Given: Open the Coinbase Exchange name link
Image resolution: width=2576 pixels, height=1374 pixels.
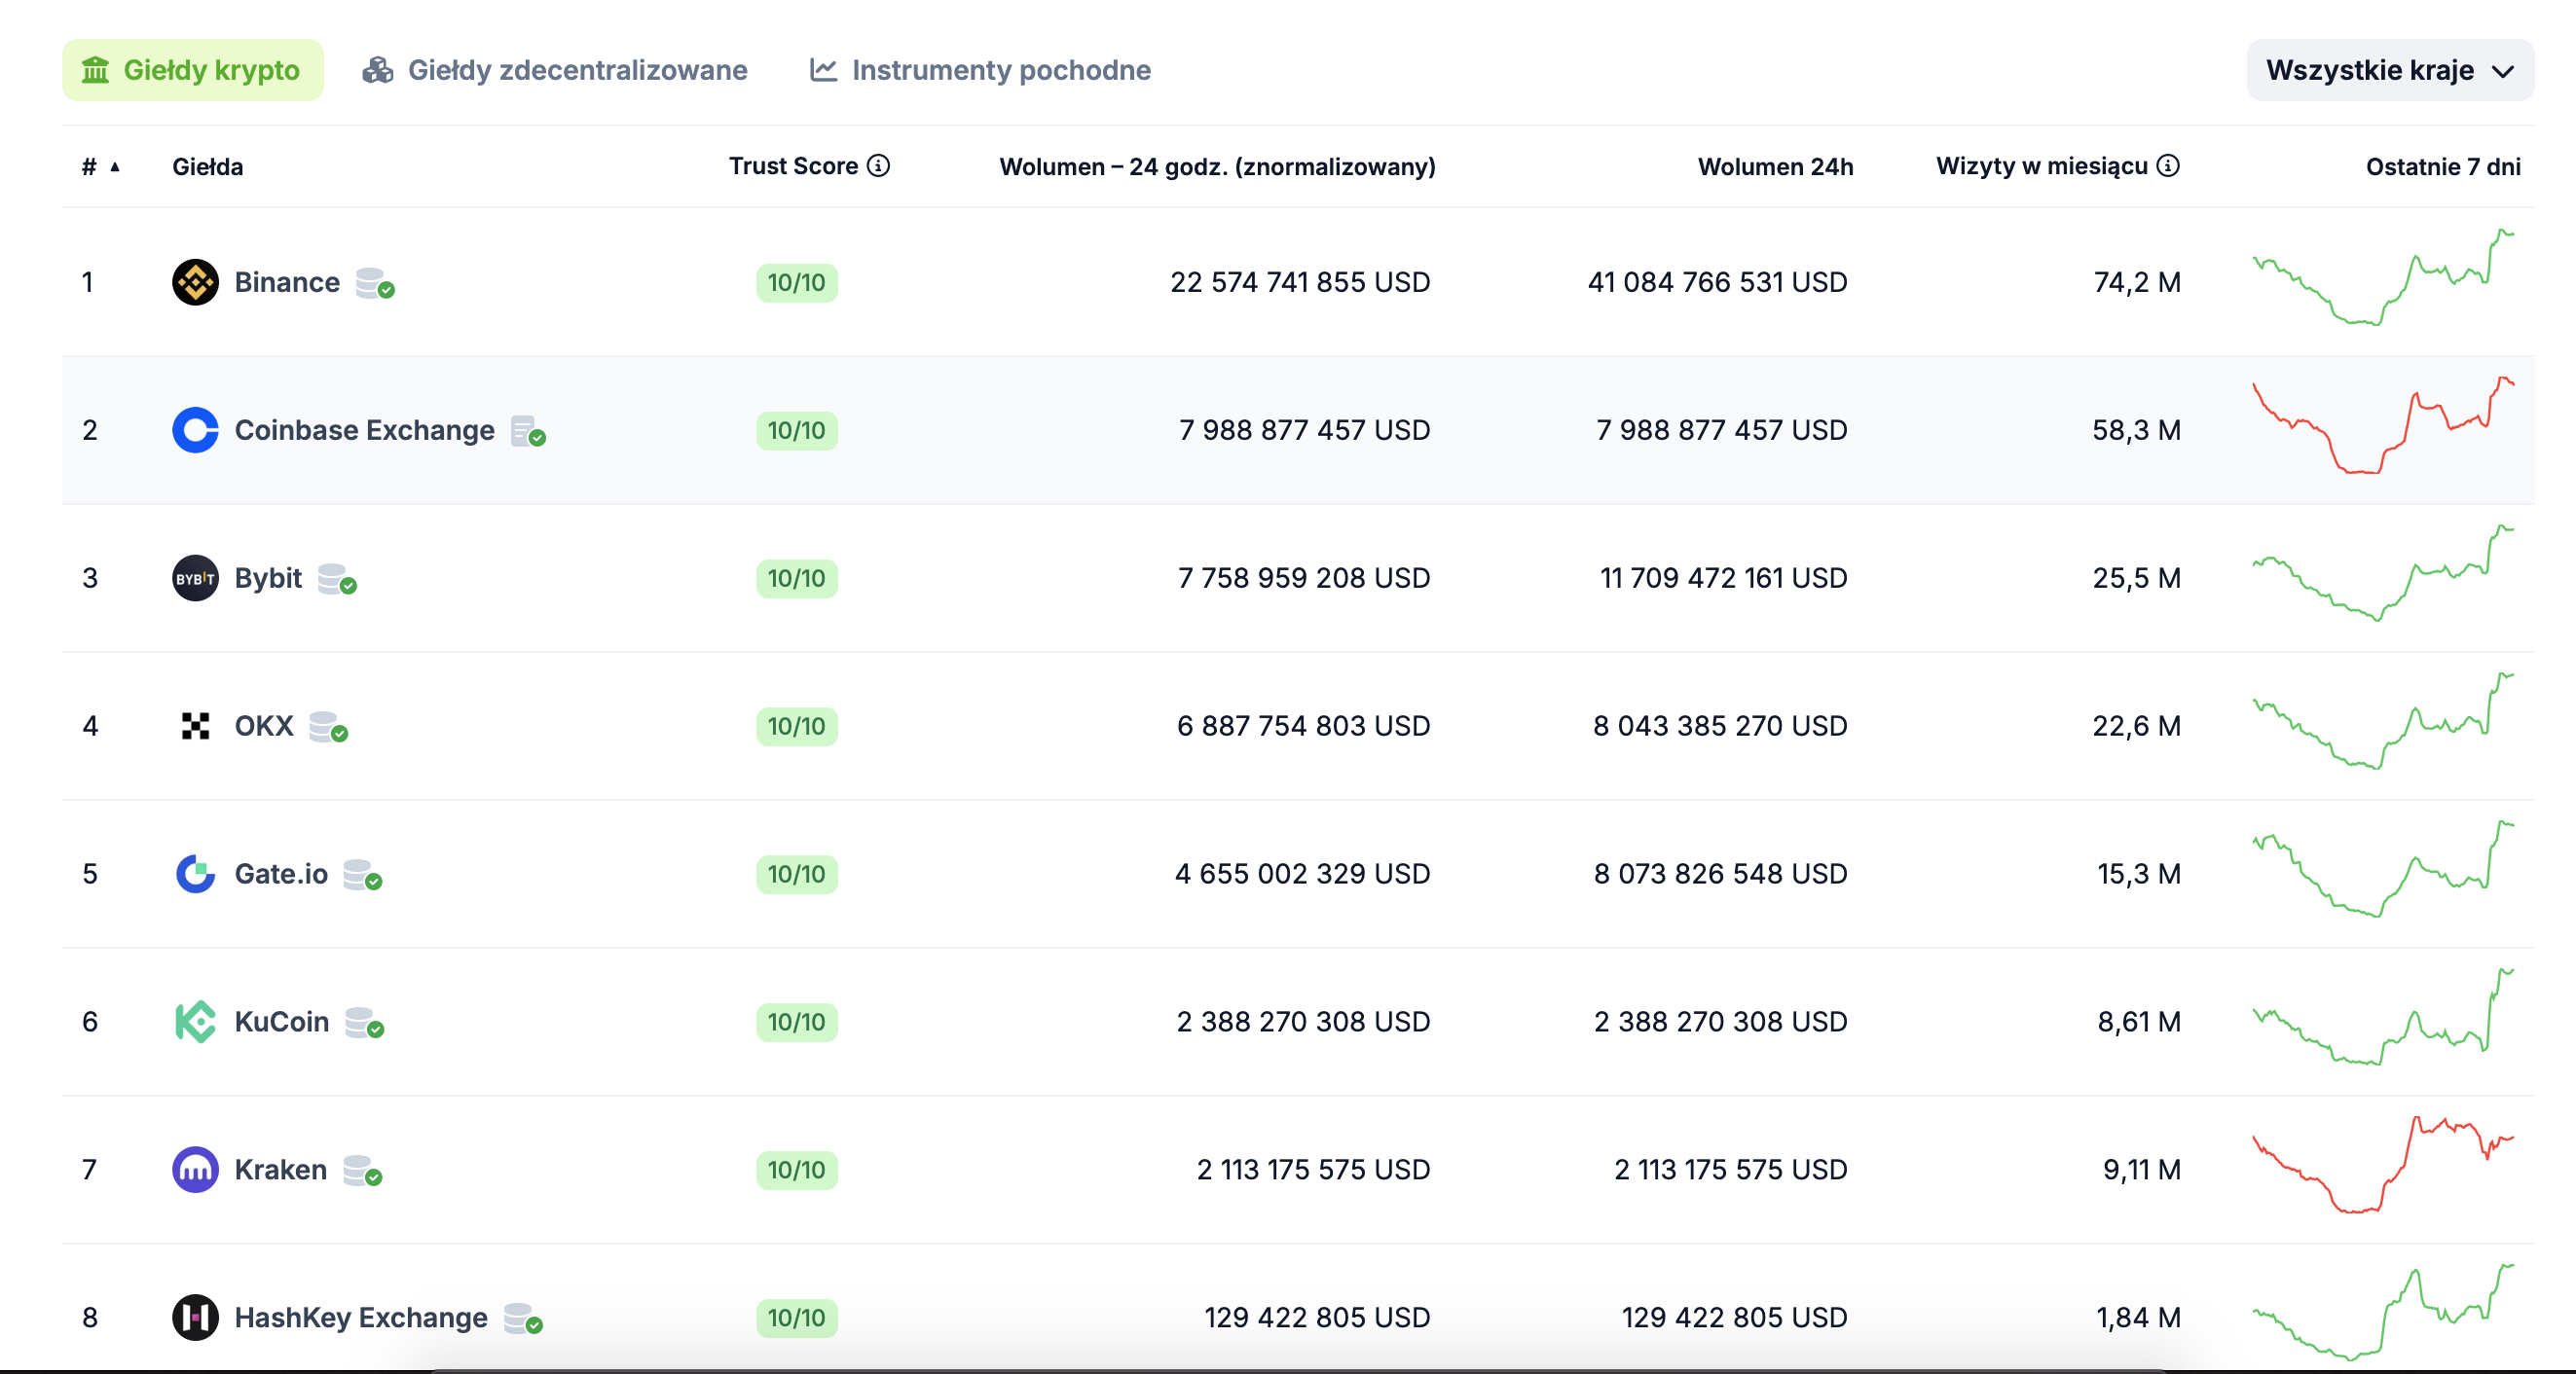Looking at the screenshot, I should [x=364, y=430].
